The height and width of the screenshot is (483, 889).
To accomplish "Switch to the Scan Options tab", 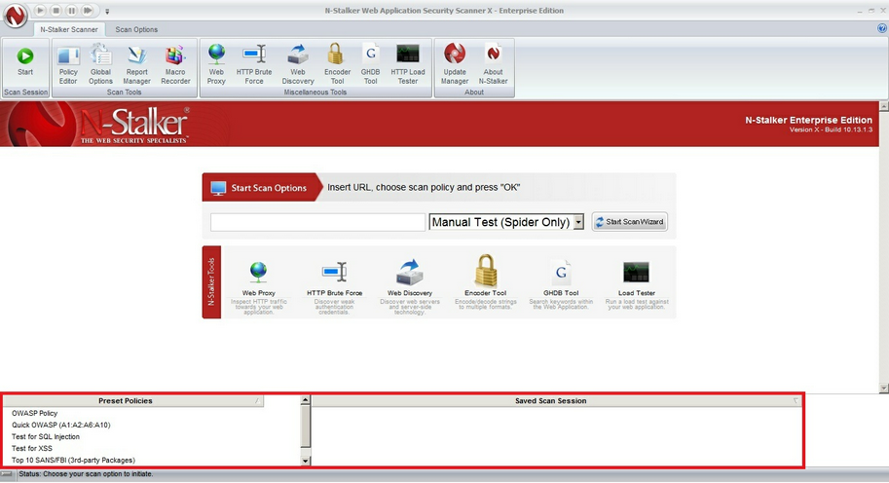I will 136,29.
